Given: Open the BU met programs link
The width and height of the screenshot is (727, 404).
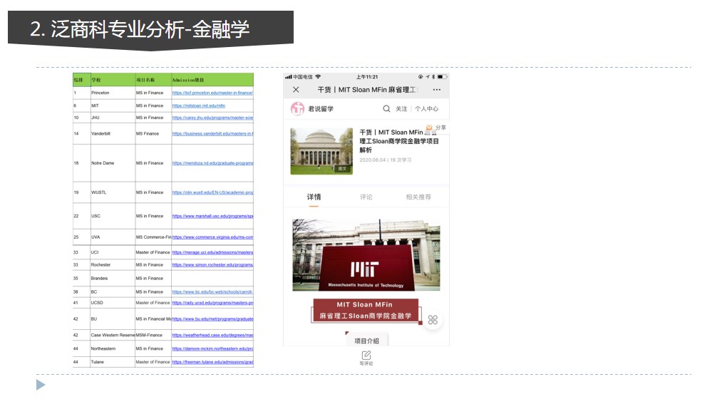Looking at the screenshot, I should [212, 318].
